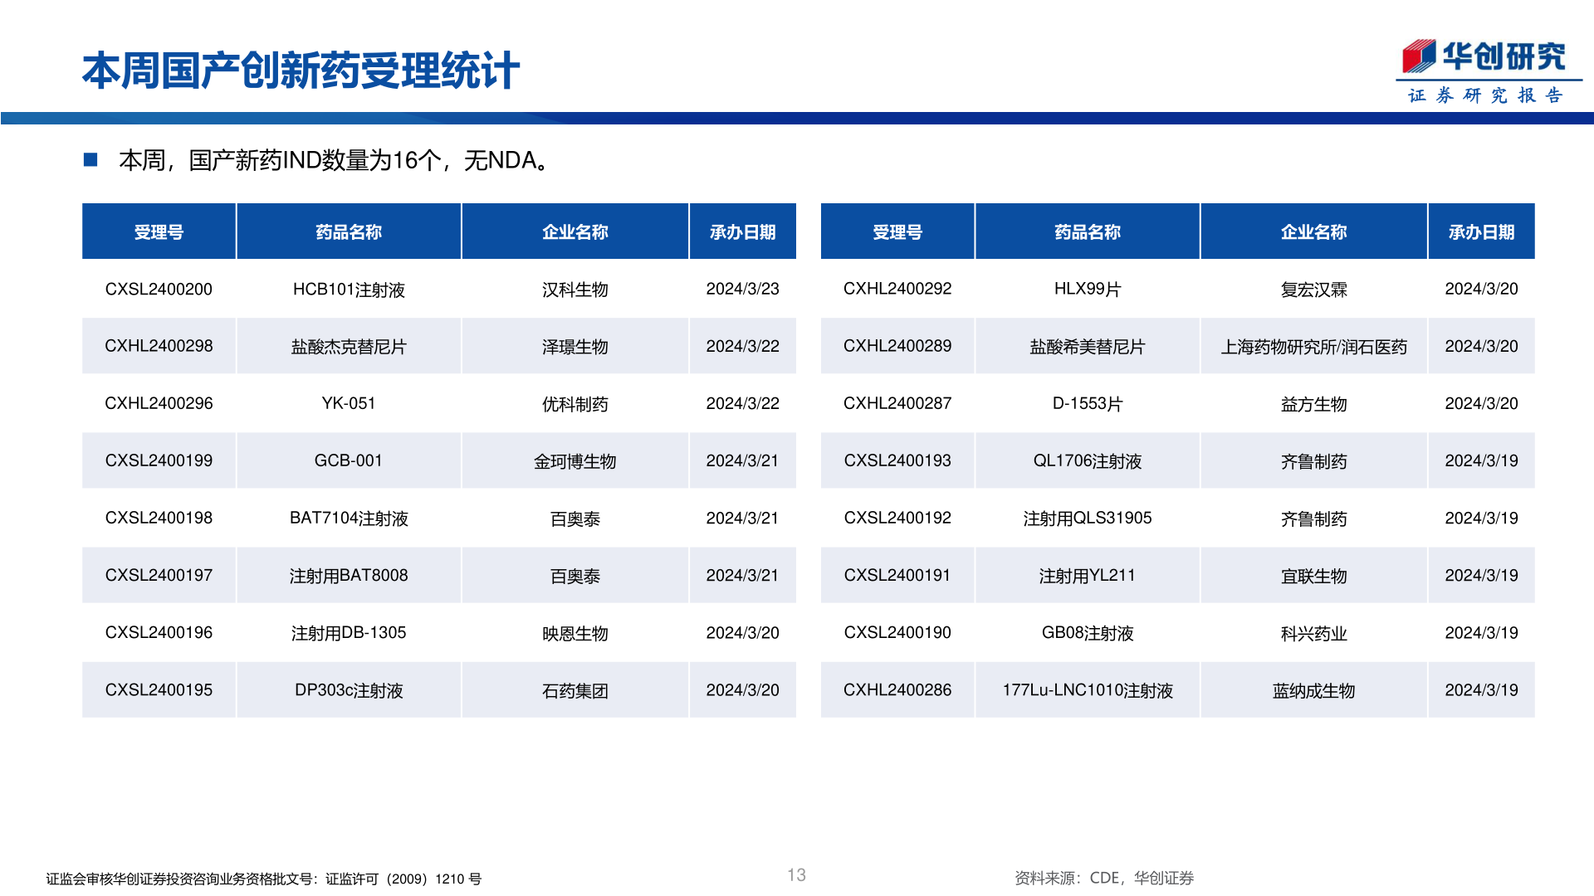Select cell 上海药物研究所/润石医药

click(1314, 346)
